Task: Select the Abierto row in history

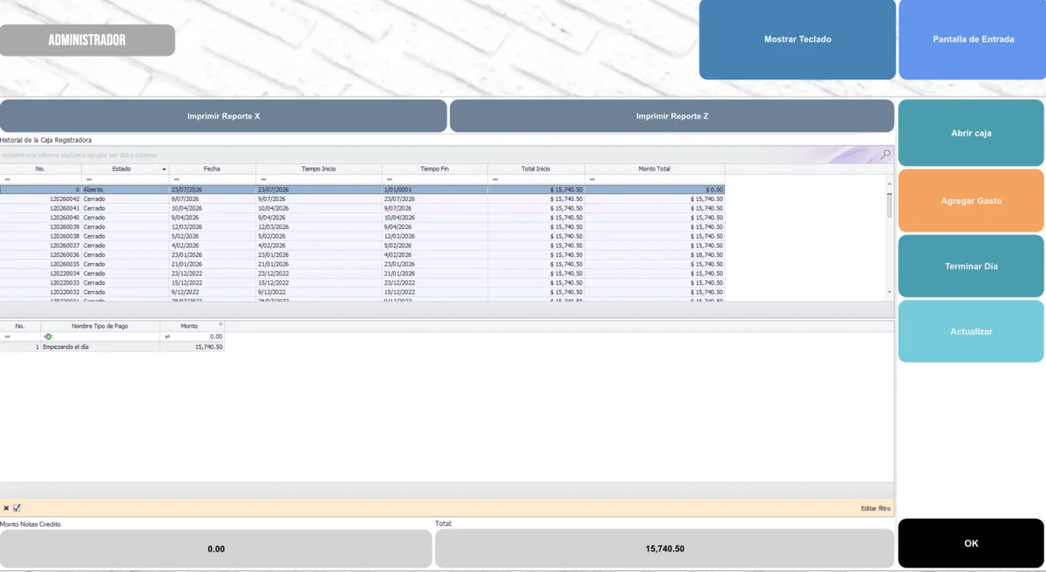Action: [362, 189]
